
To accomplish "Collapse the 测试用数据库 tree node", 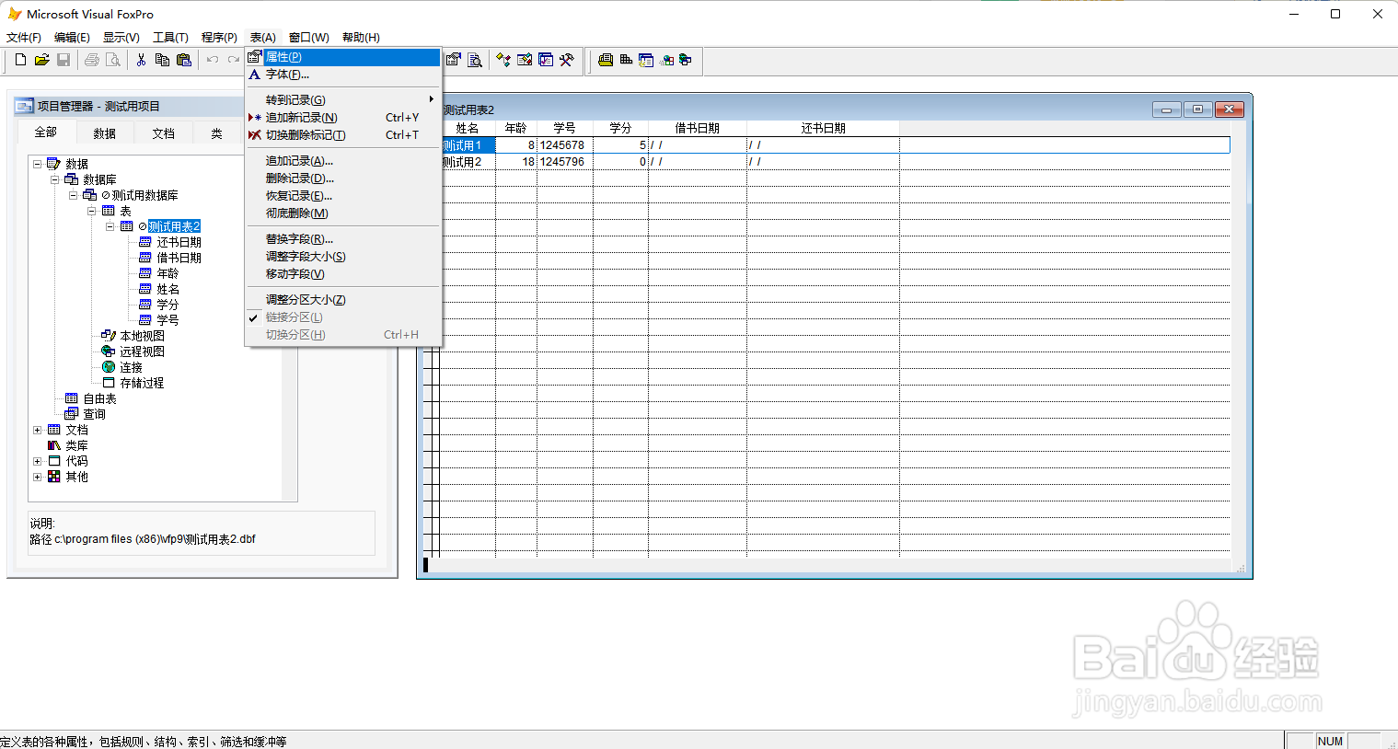I will (74, 195).
